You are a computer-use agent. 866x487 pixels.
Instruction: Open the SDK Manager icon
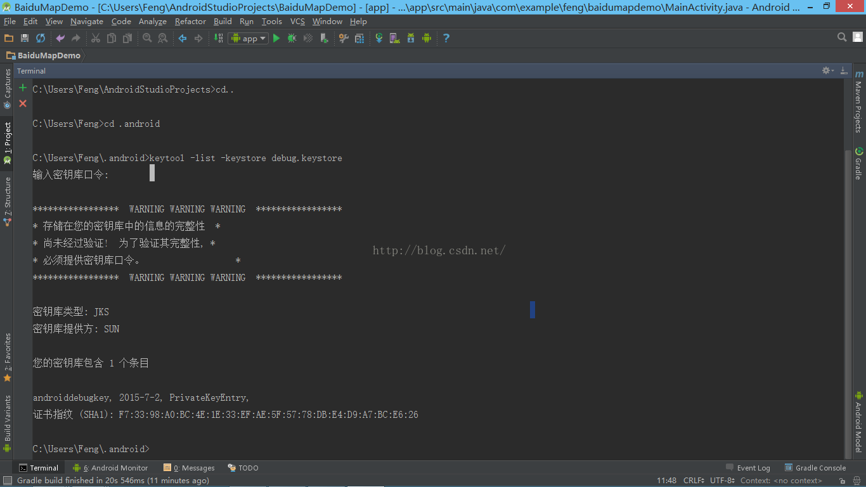411,38
